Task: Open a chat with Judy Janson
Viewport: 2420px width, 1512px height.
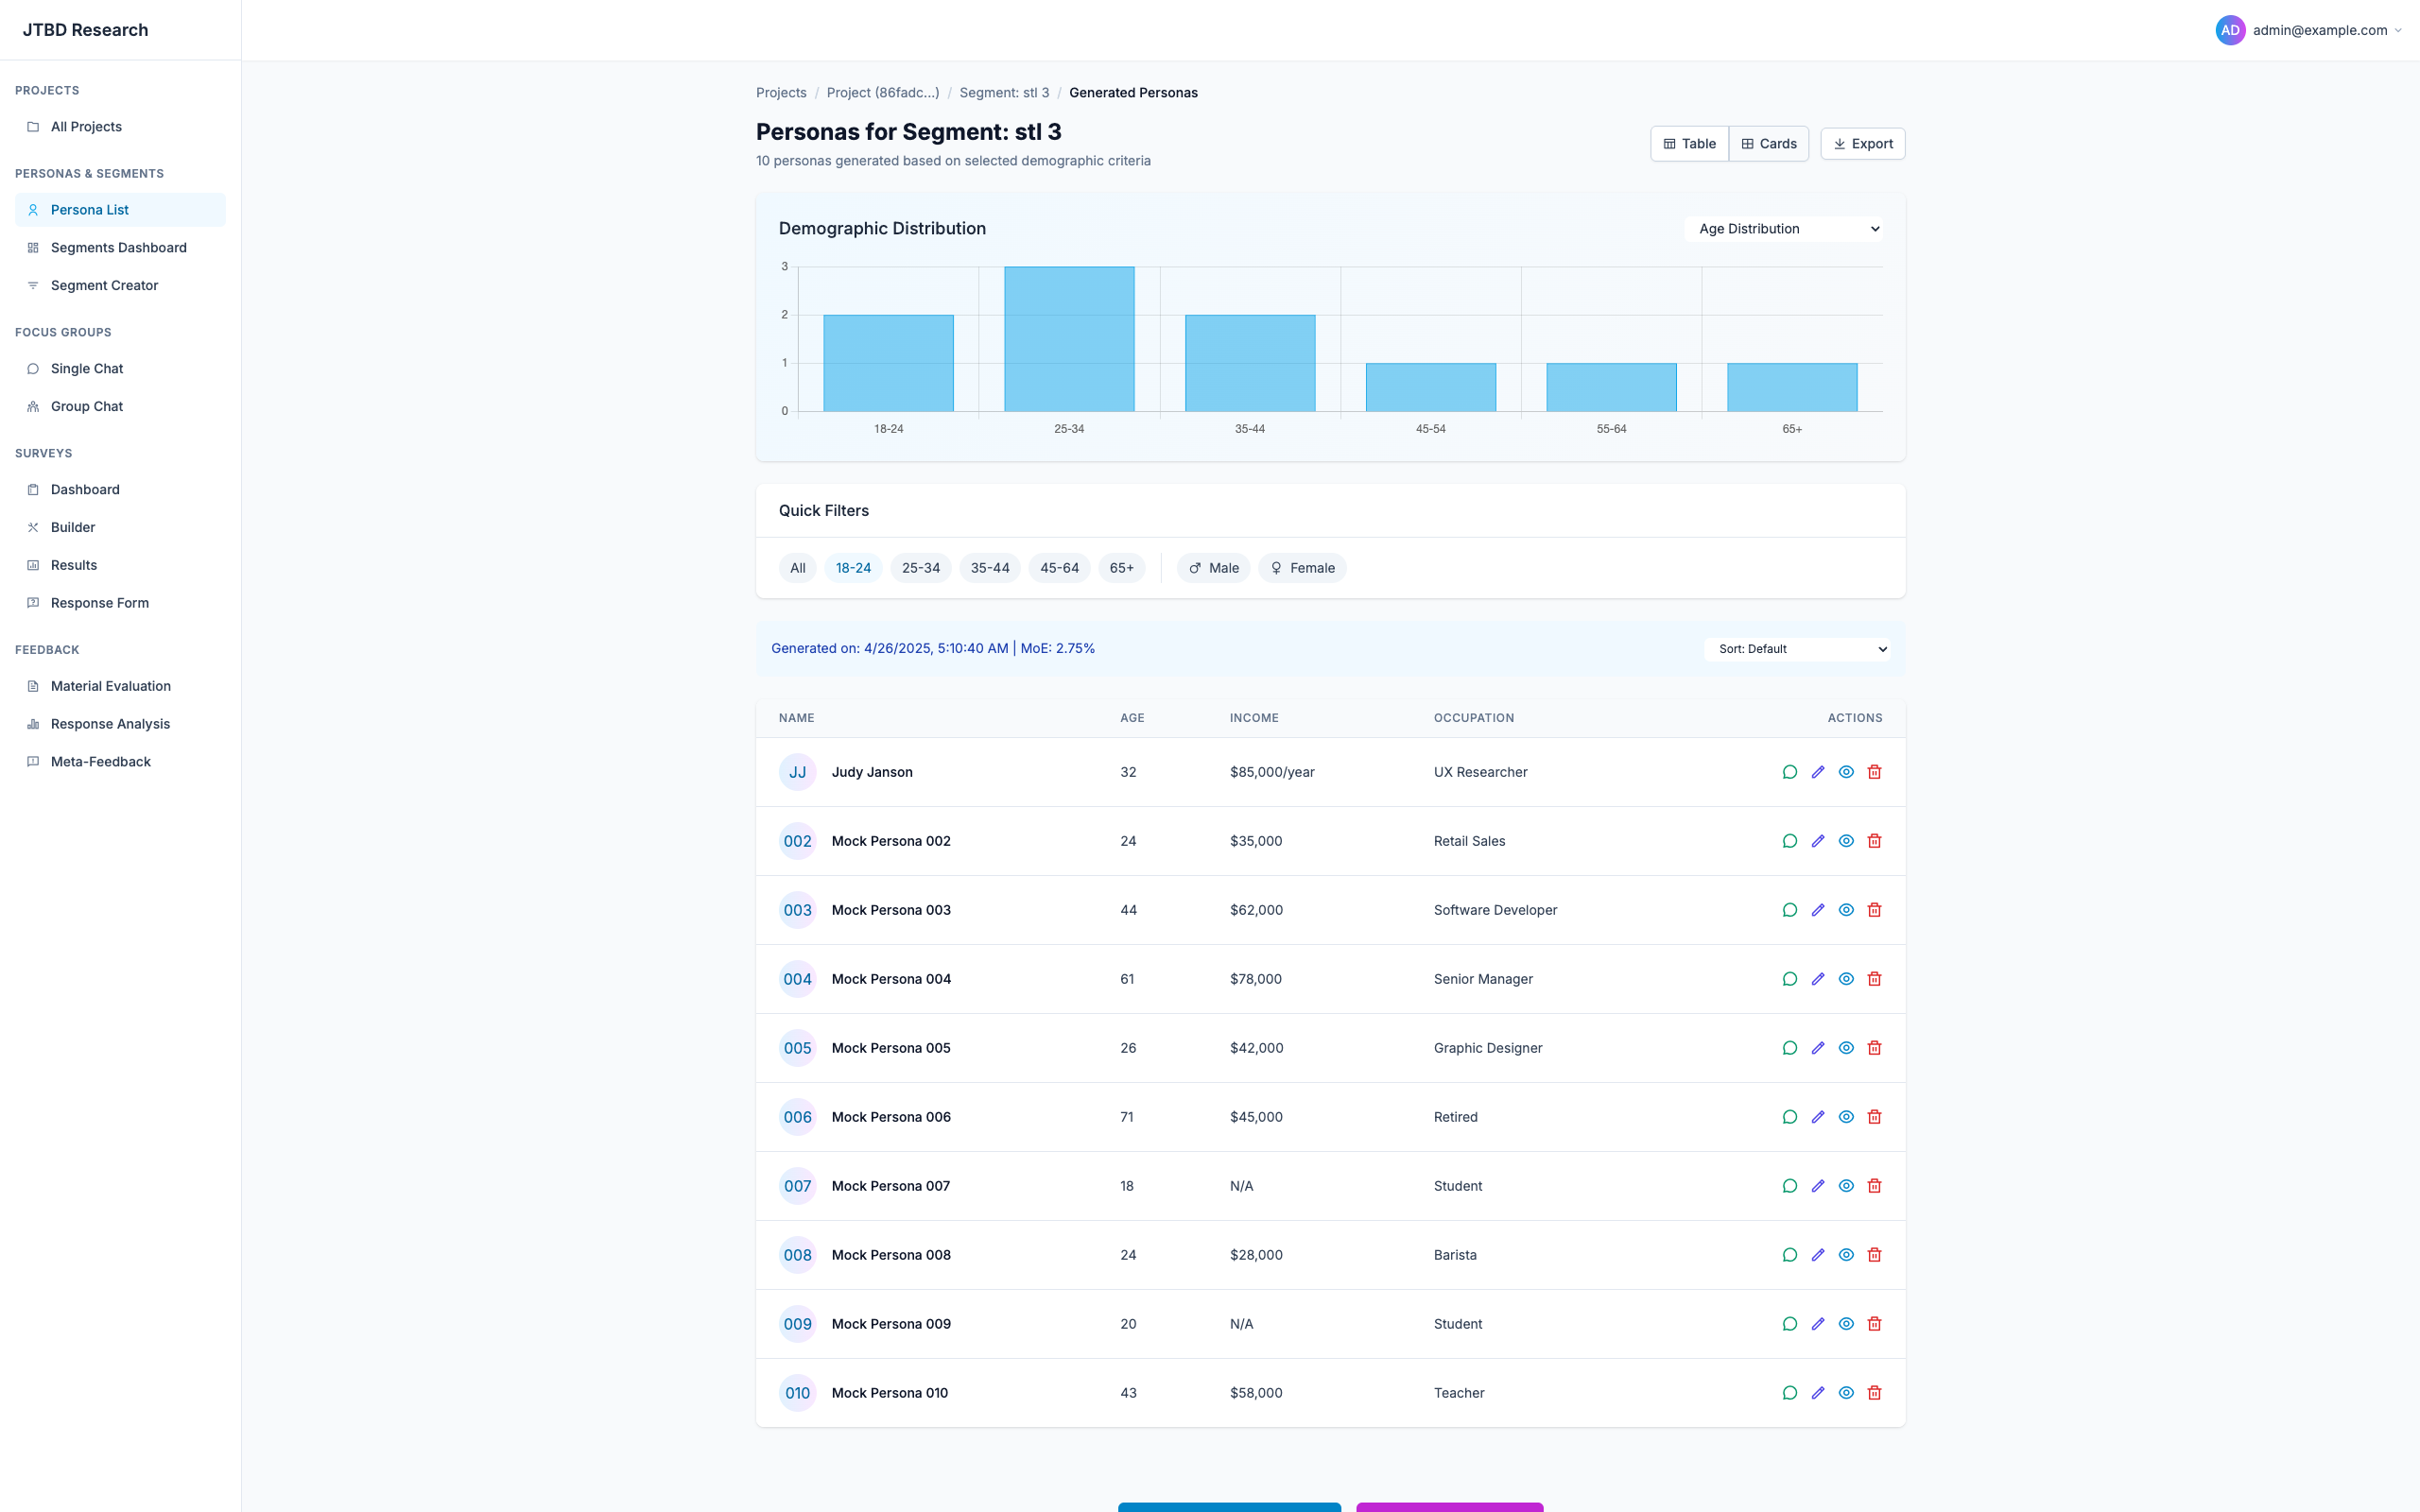Action: point(1790,771)
